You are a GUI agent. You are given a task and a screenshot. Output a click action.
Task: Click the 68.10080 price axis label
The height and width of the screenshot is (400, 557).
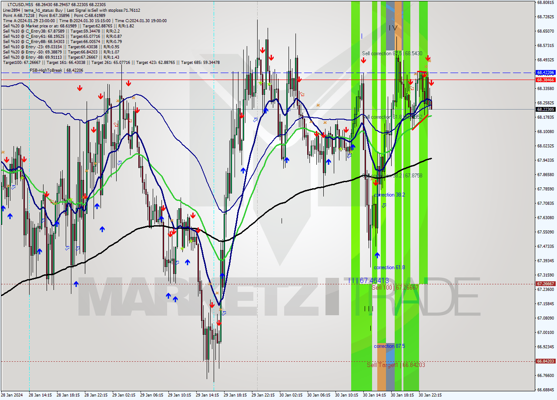546,131
